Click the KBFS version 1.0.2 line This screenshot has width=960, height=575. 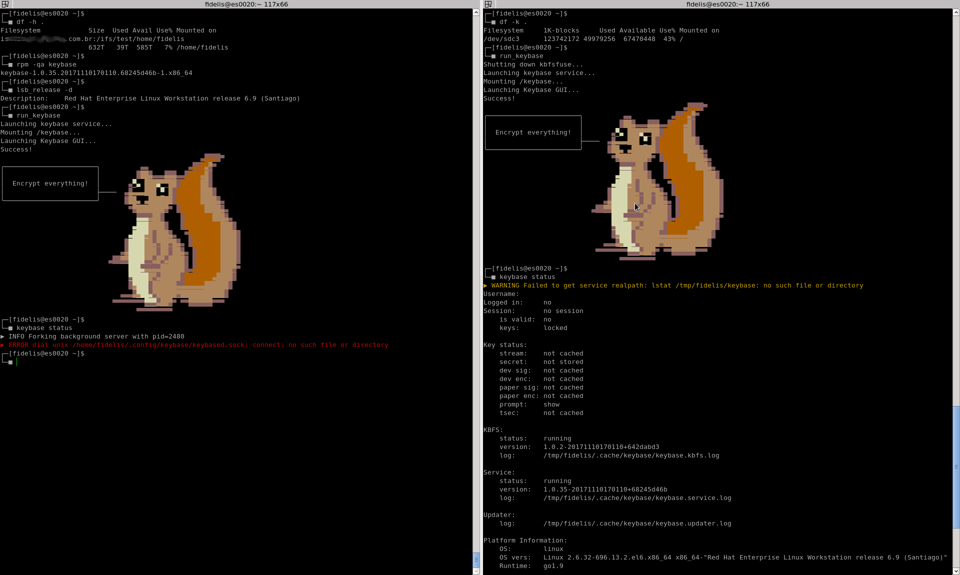(579, 447)
